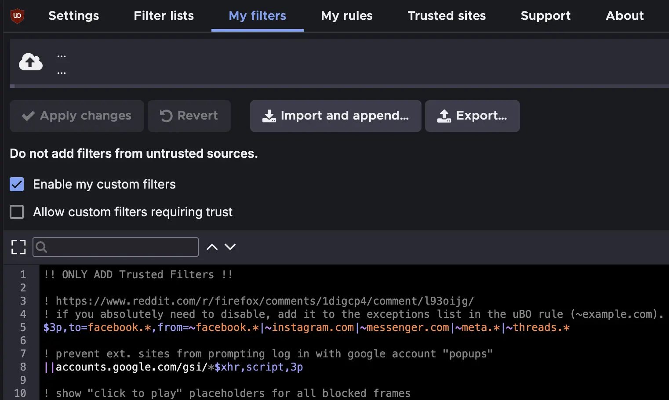Jump to previous search match arrow
The height and width of the screenshot is (400, 669).
212,247
